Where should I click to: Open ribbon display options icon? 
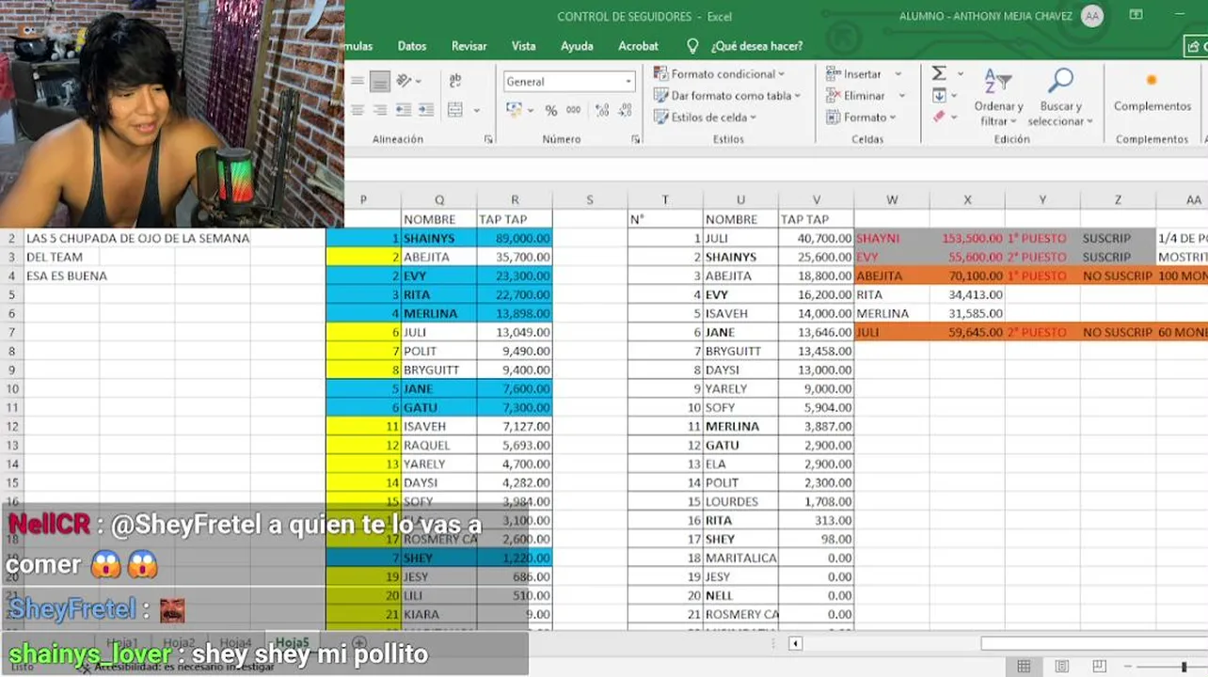[x=1136, y=15]
